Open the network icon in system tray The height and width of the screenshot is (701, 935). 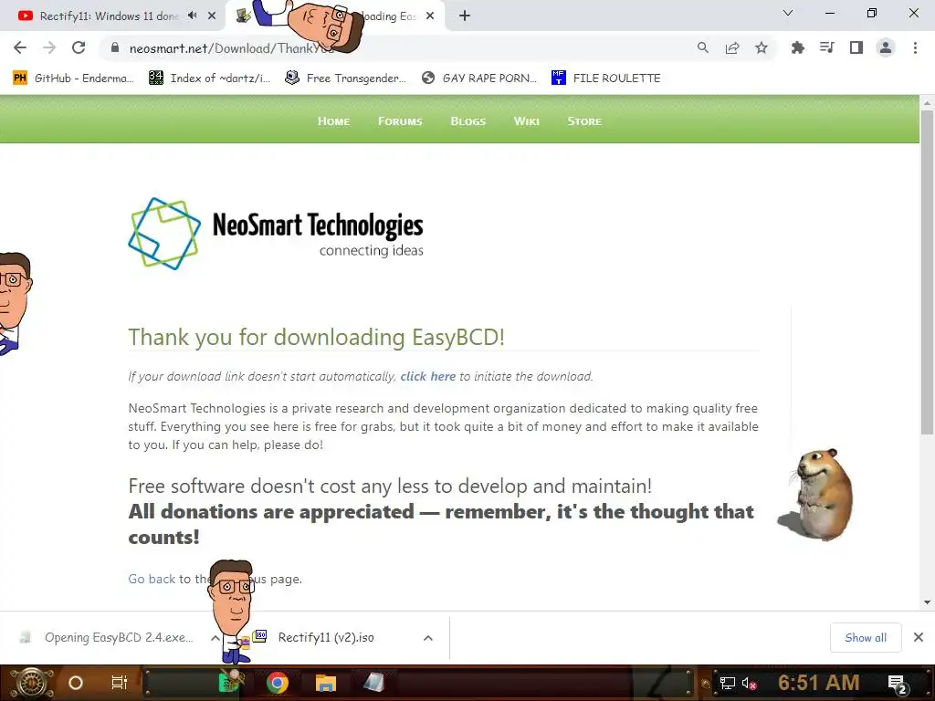728,683
